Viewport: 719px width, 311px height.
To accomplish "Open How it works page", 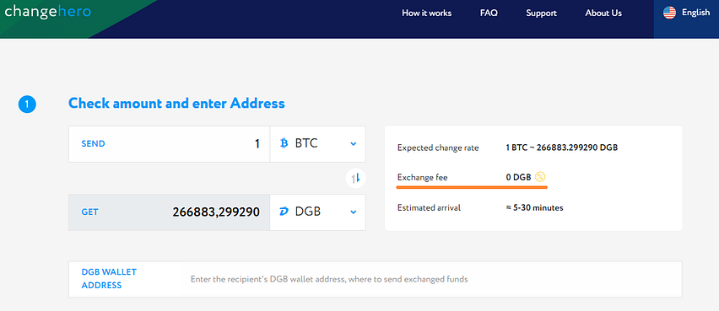I will click(426, 13).
